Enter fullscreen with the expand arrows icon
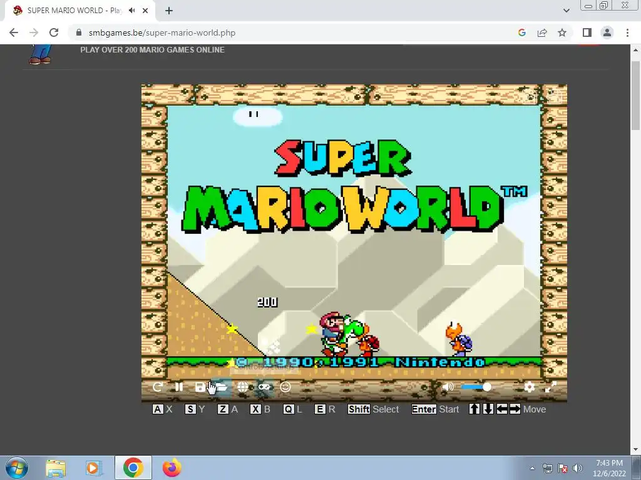 551,387
